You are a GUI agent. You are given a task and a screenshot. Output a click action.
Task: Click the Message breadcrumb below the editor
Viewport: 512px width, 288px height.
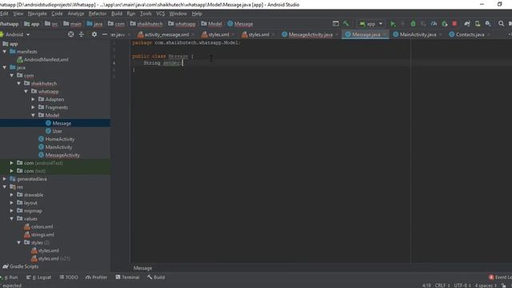click(x=142, y=268)
